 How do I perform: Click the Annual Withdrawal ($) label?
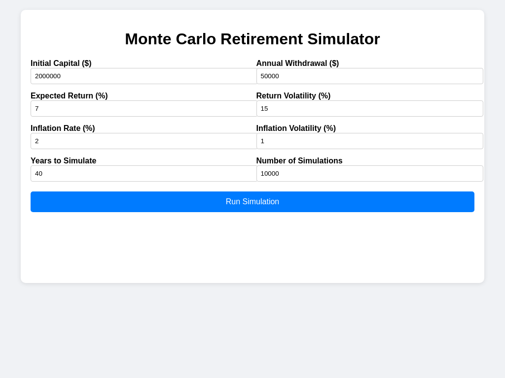coord(297,63)
